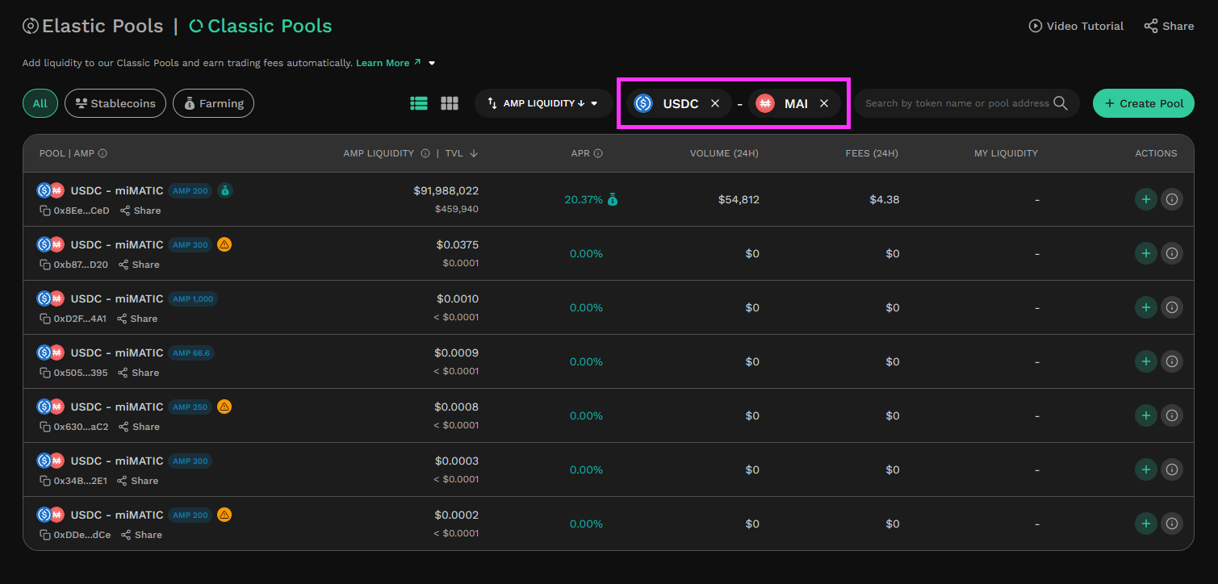1218x584 pixels.
Task: Add liquidity to pool 0x630...aC2
Action: (1145, 415)
